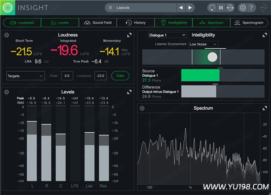Go to previous layout with left arrow
The image size is (271, 195).
[x=181, y=8]
